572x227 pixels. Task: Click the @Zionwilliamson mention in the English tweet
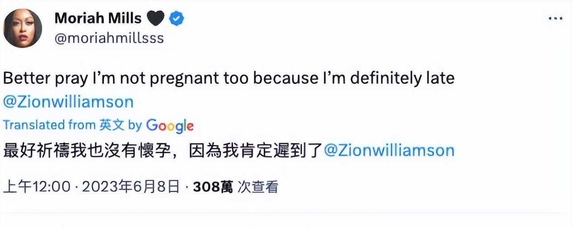[68, 101]
